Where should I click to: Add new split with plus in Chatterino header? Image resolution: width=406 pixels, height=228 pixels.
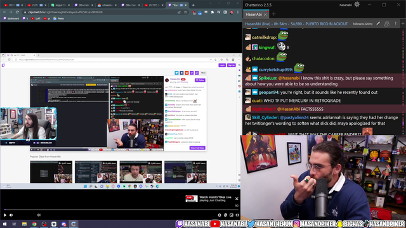(x=403, y=24)
